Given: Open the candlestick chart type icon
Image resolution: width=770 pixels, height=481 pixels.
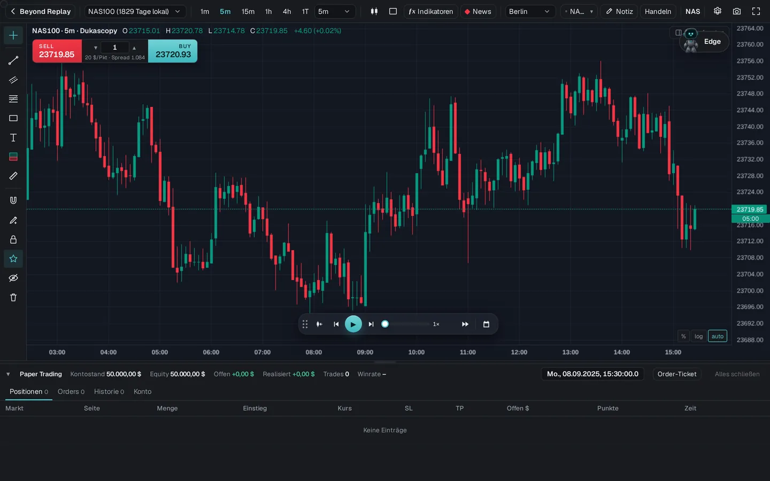Looking at the screenshot, I should 374,11.
